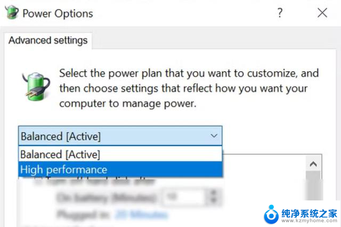Screen dimensions: 341x227
Task: Choose Balanced [Active] from the dropdown list
Action: coord(120,154)
